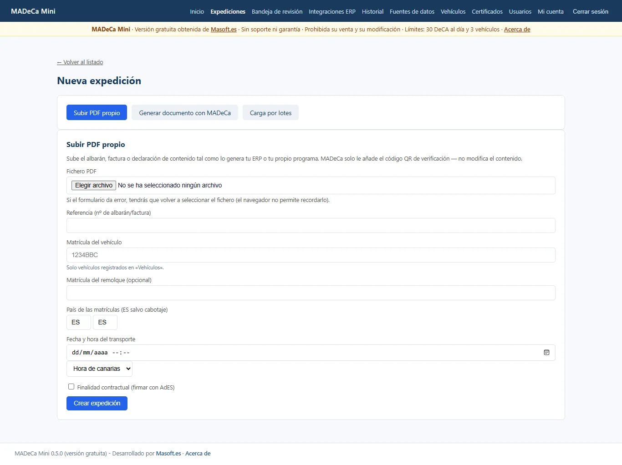Open Masoft.es link in the footer
This screenshot has width=622, height=465.
pos(168,453)
